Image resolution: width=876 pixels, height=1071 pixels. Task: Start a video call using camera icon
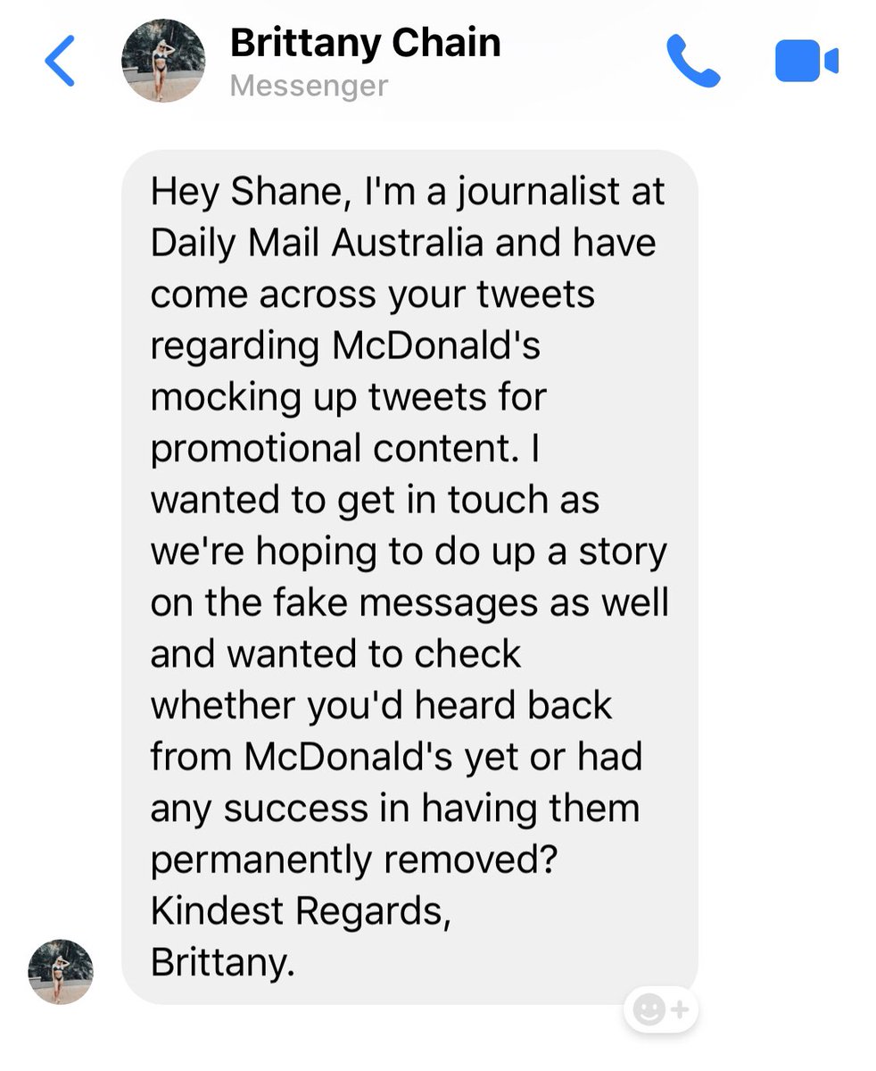tap(806, 62)
